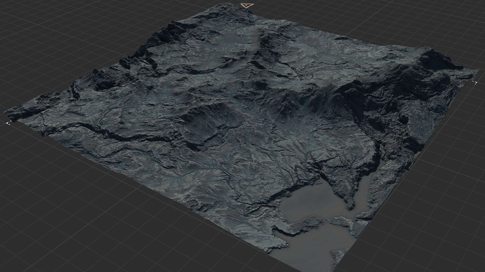Select the orange triangle marker above the terrain
Viewport: 485px width, 272px height.
point(247,5)
